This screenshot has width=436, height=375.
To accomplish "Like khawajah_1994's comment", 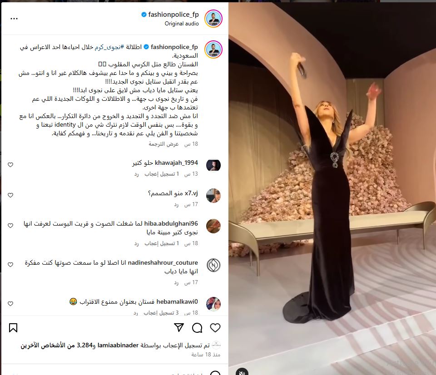I will (10, 165).
